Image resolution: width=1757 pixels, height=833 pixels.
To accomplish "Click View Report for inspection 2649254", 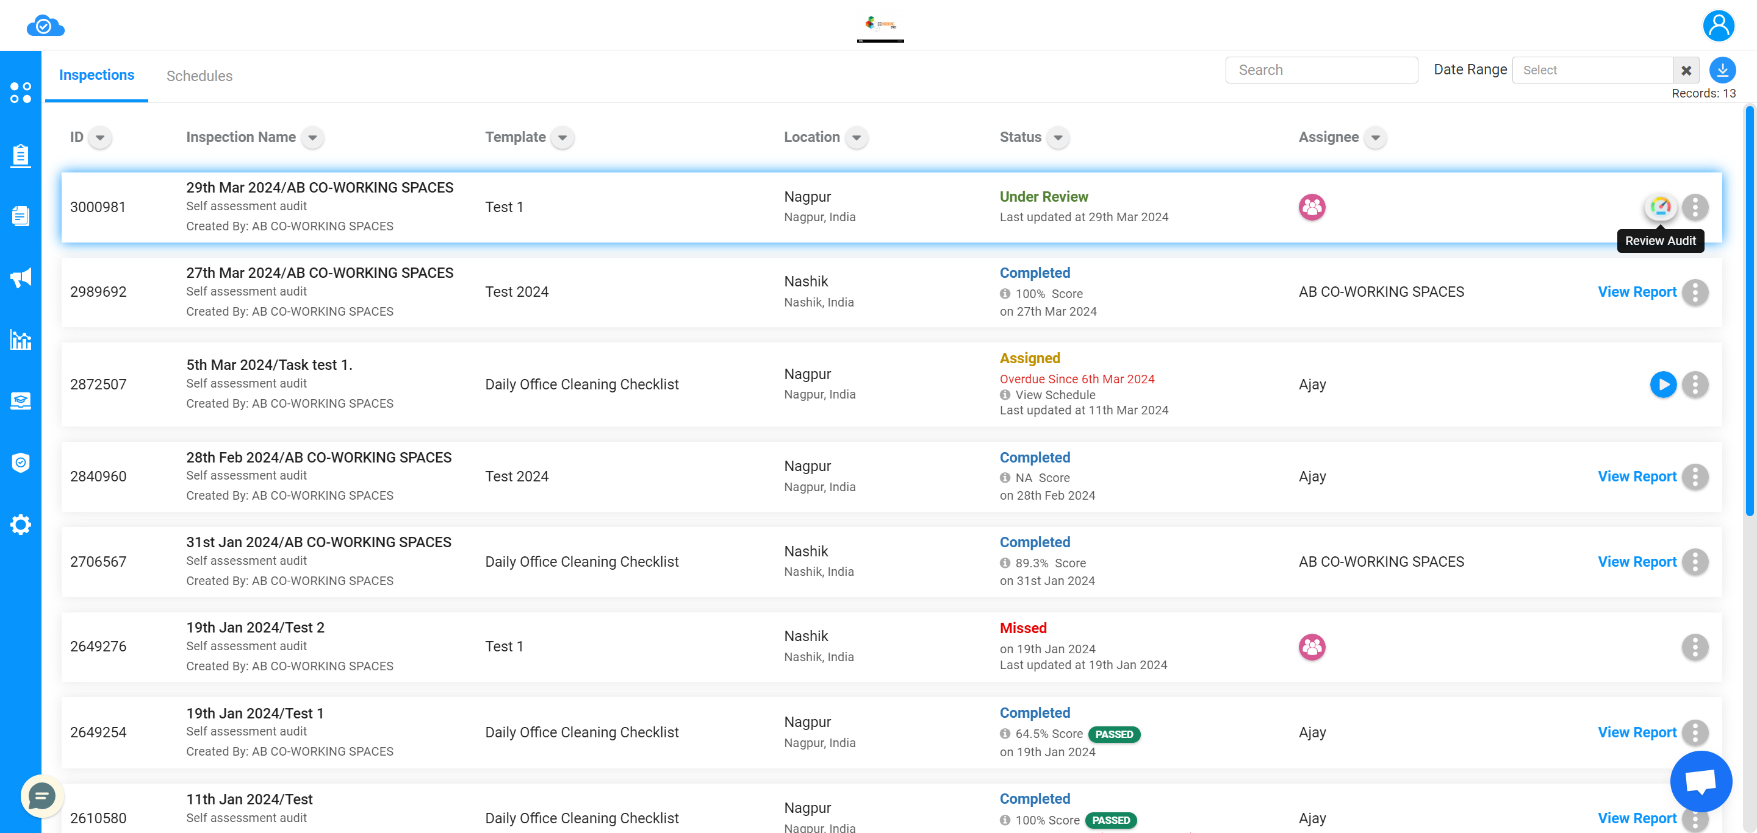I will coord(1637,732).
